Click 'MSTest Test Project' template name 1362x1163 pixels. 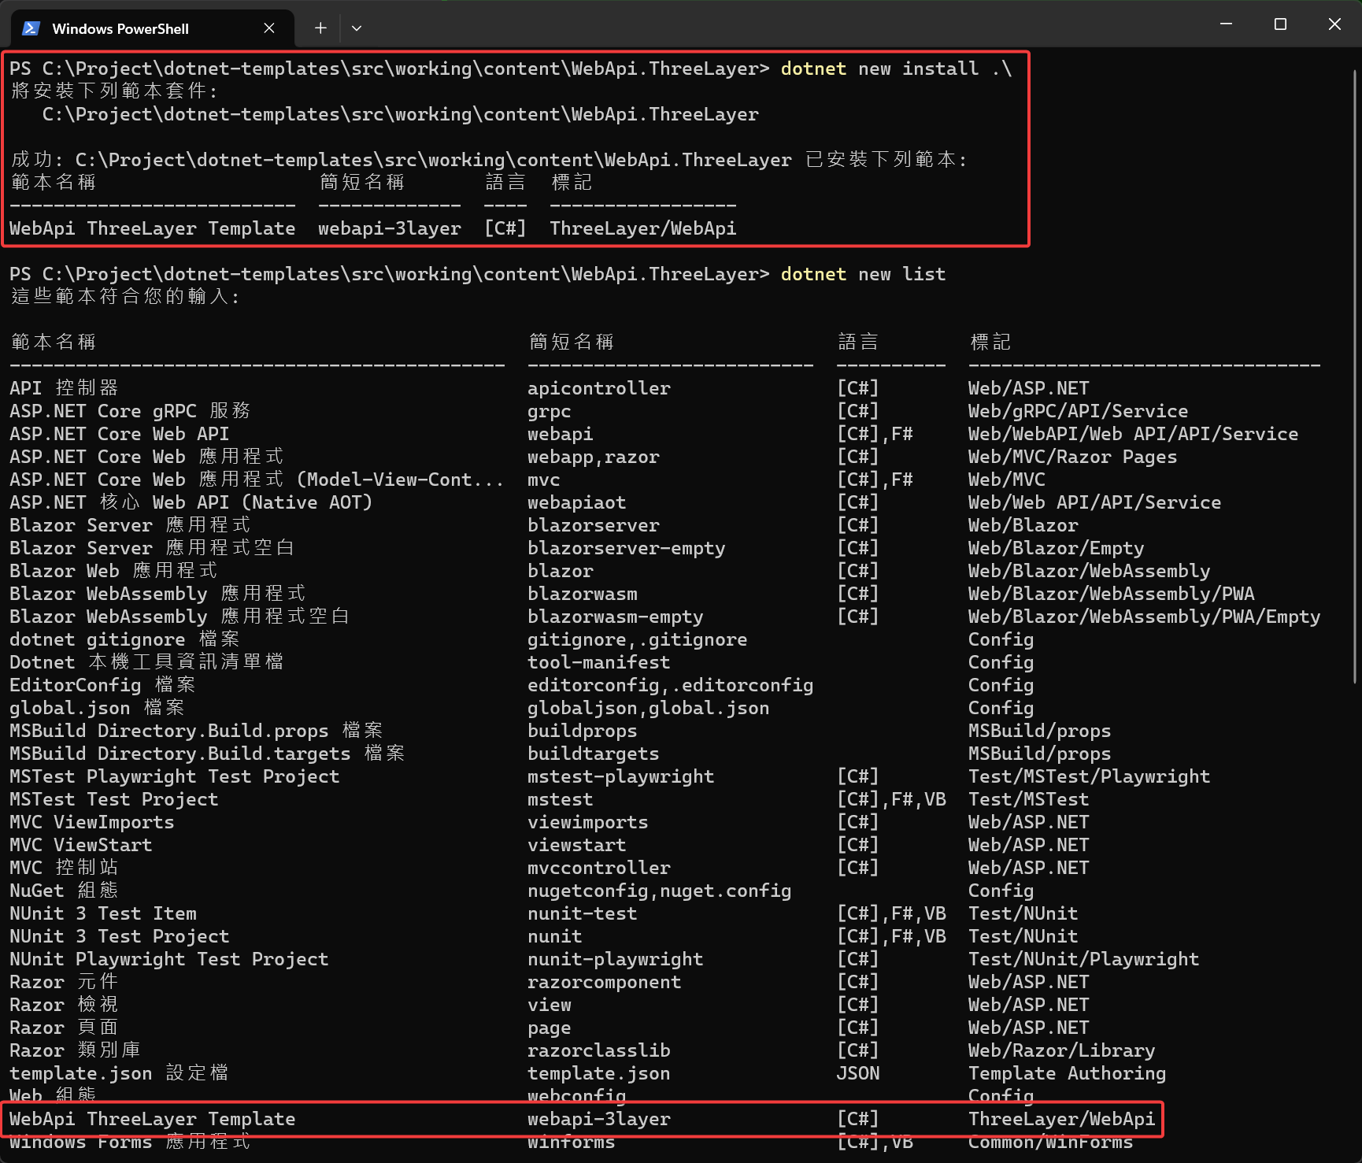[x=114, y=800]
